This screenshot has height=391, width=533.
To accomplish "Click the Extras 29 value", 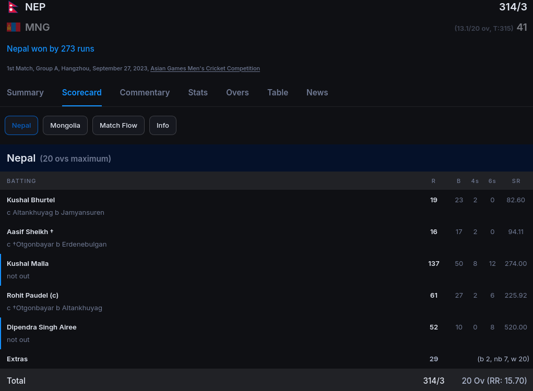I will tap(434, 359).
